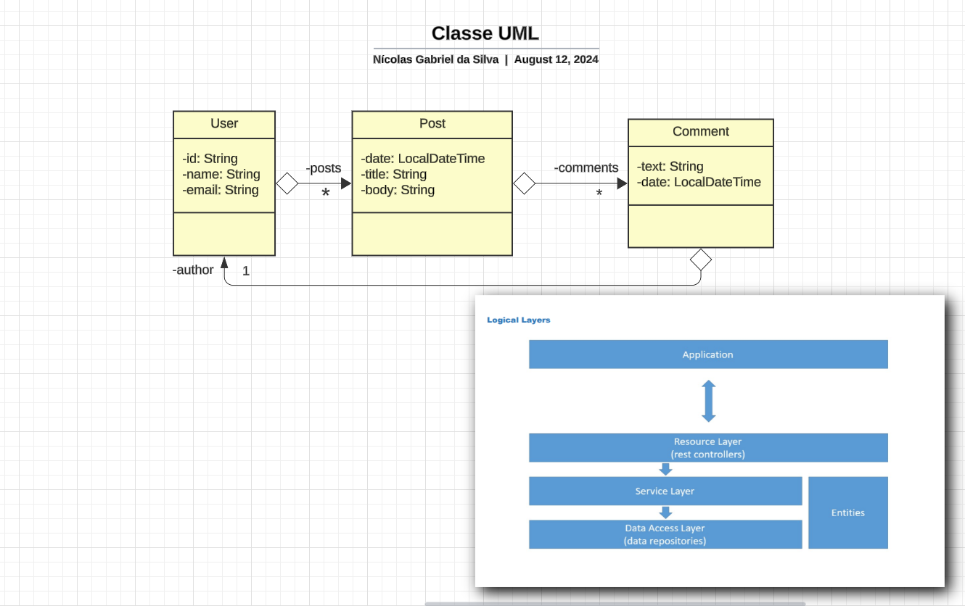Click the 'August 12, 2024' date text
The height and width of the screenshot is (606, 965).
point(557,59)
